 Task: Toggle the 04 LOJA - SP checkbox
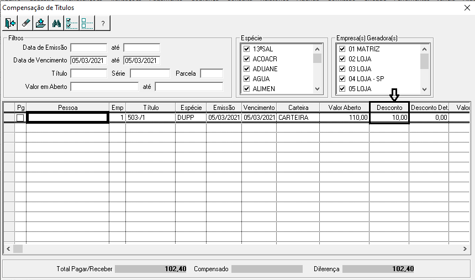[x=342, y=79]
